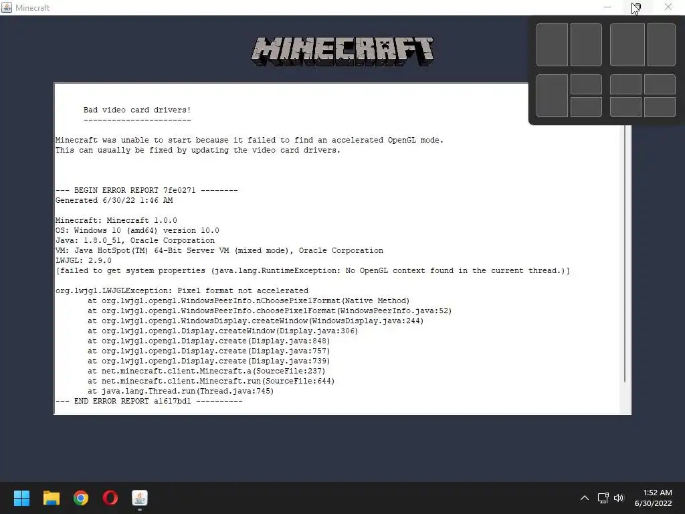This screenshot has width=685, height=514.
Task: Open the Windows Start menu
Action: 21,498
